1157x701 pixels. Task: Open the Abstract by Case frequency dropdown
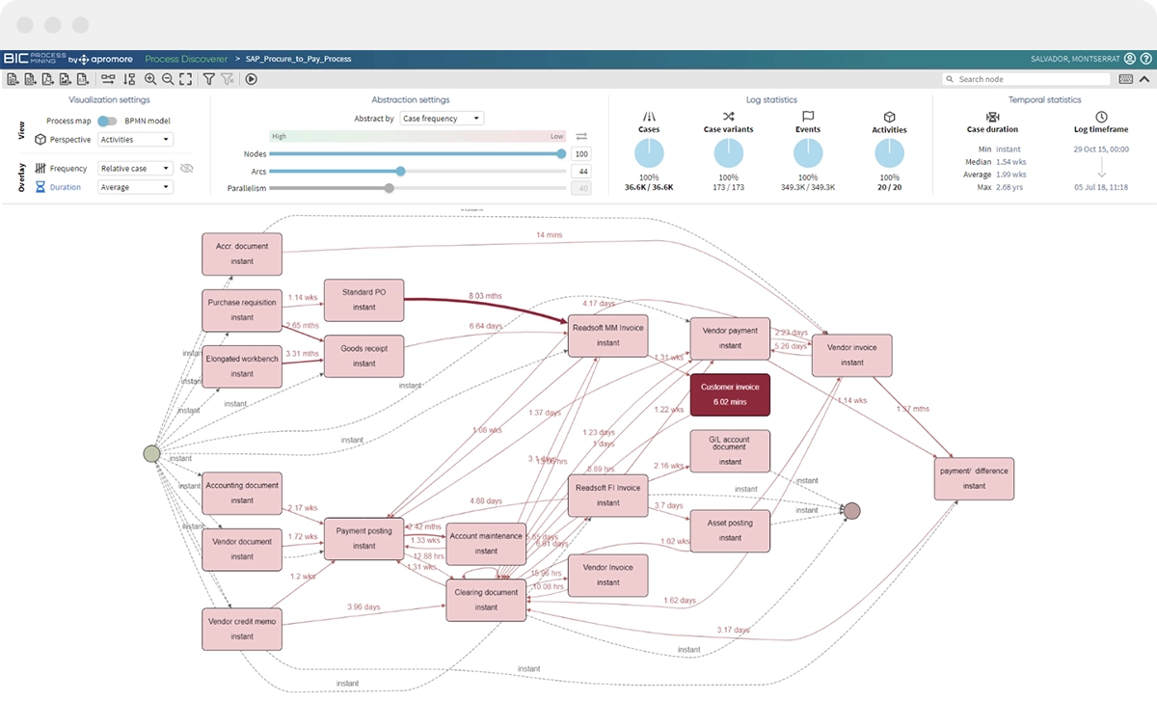tap(442, 119)
